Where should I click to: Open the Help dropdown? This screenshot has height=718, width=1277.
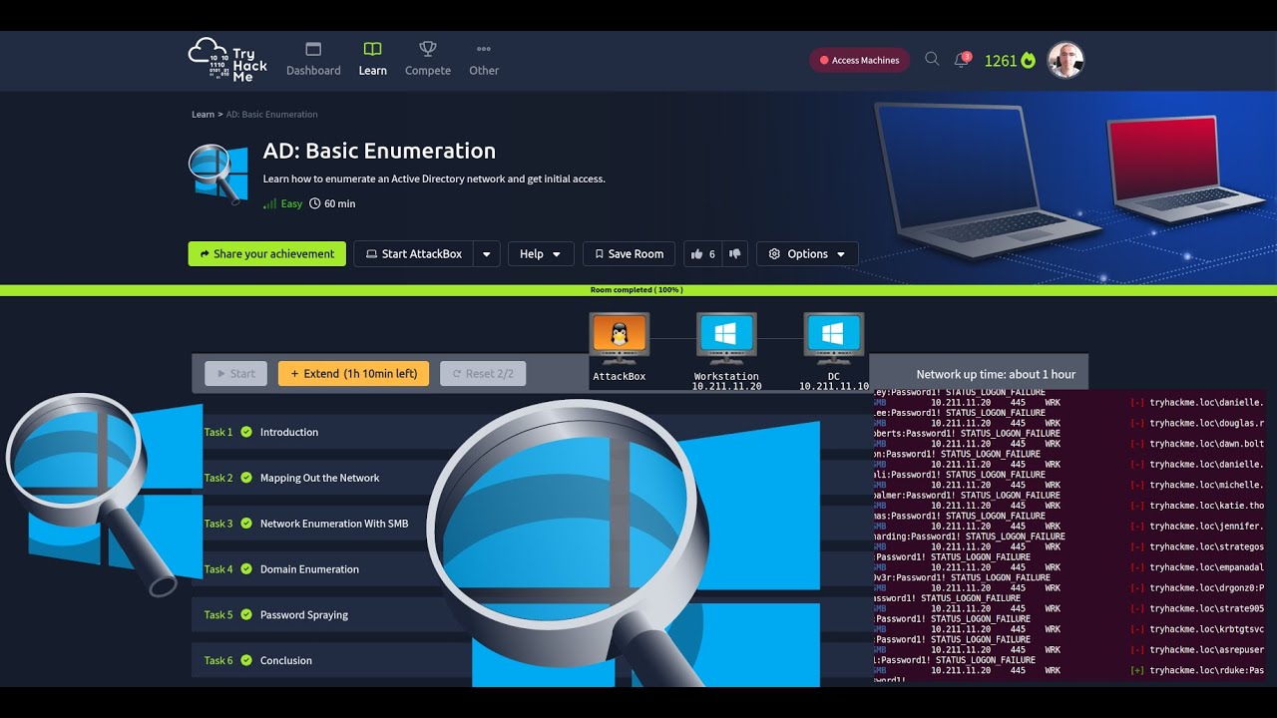tap(541, 254)
